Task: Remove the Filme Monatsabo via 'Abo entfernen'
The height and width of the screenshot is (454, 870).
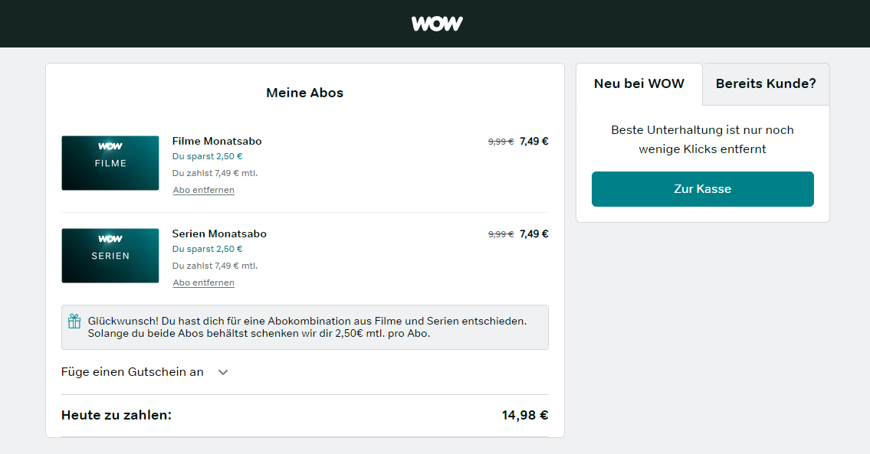Action: [x=204, y=190]
